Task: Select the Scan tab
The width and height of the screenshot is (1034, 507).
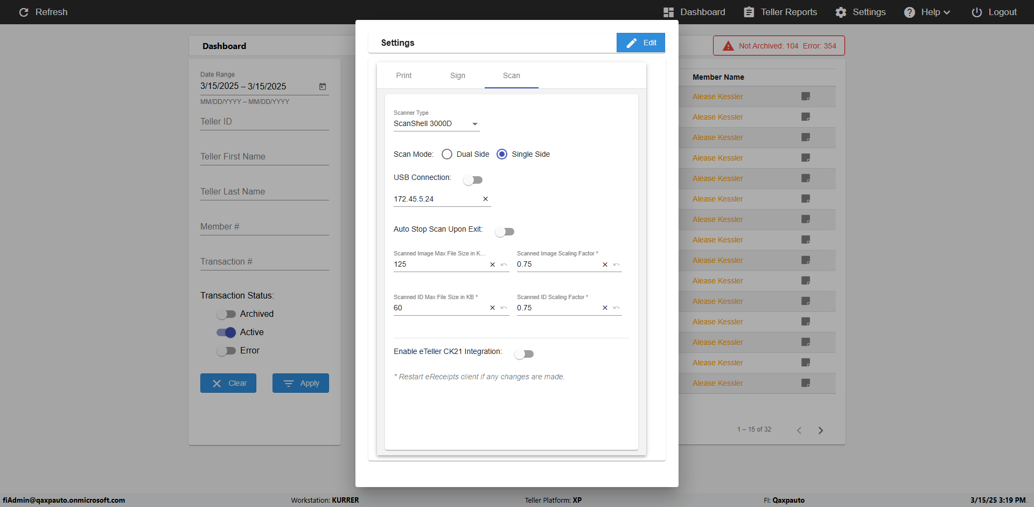Action: click(x=512, y=75)
